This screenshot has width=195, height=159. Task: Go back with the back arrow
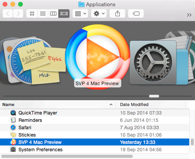(x=8, y=14)
